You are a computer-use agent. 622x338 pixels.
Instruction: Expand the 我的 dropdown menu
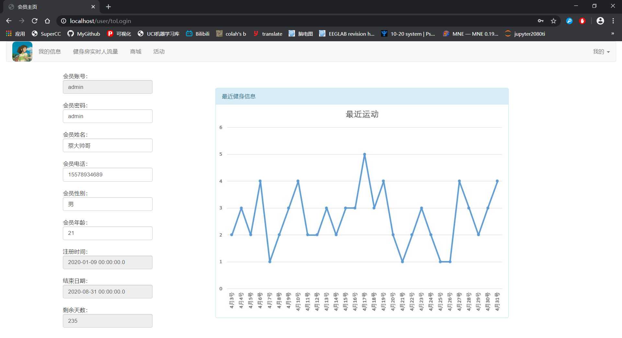(x=601, y=52)
